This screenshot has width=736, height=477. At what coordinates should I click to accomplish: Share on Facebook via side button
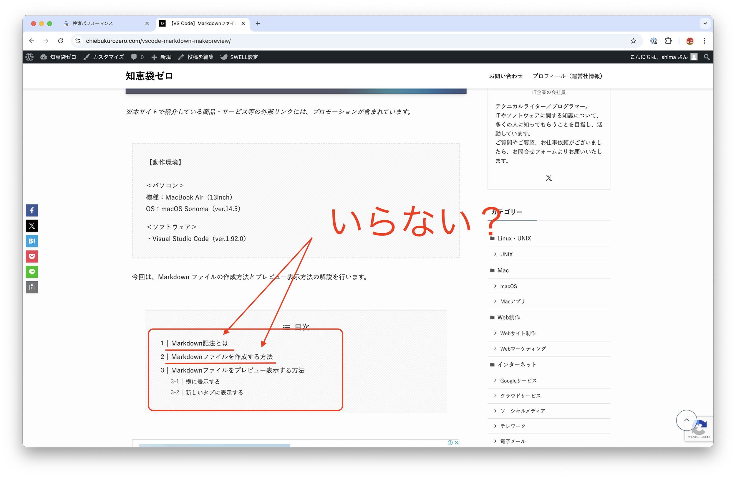[x=32, y=210]
